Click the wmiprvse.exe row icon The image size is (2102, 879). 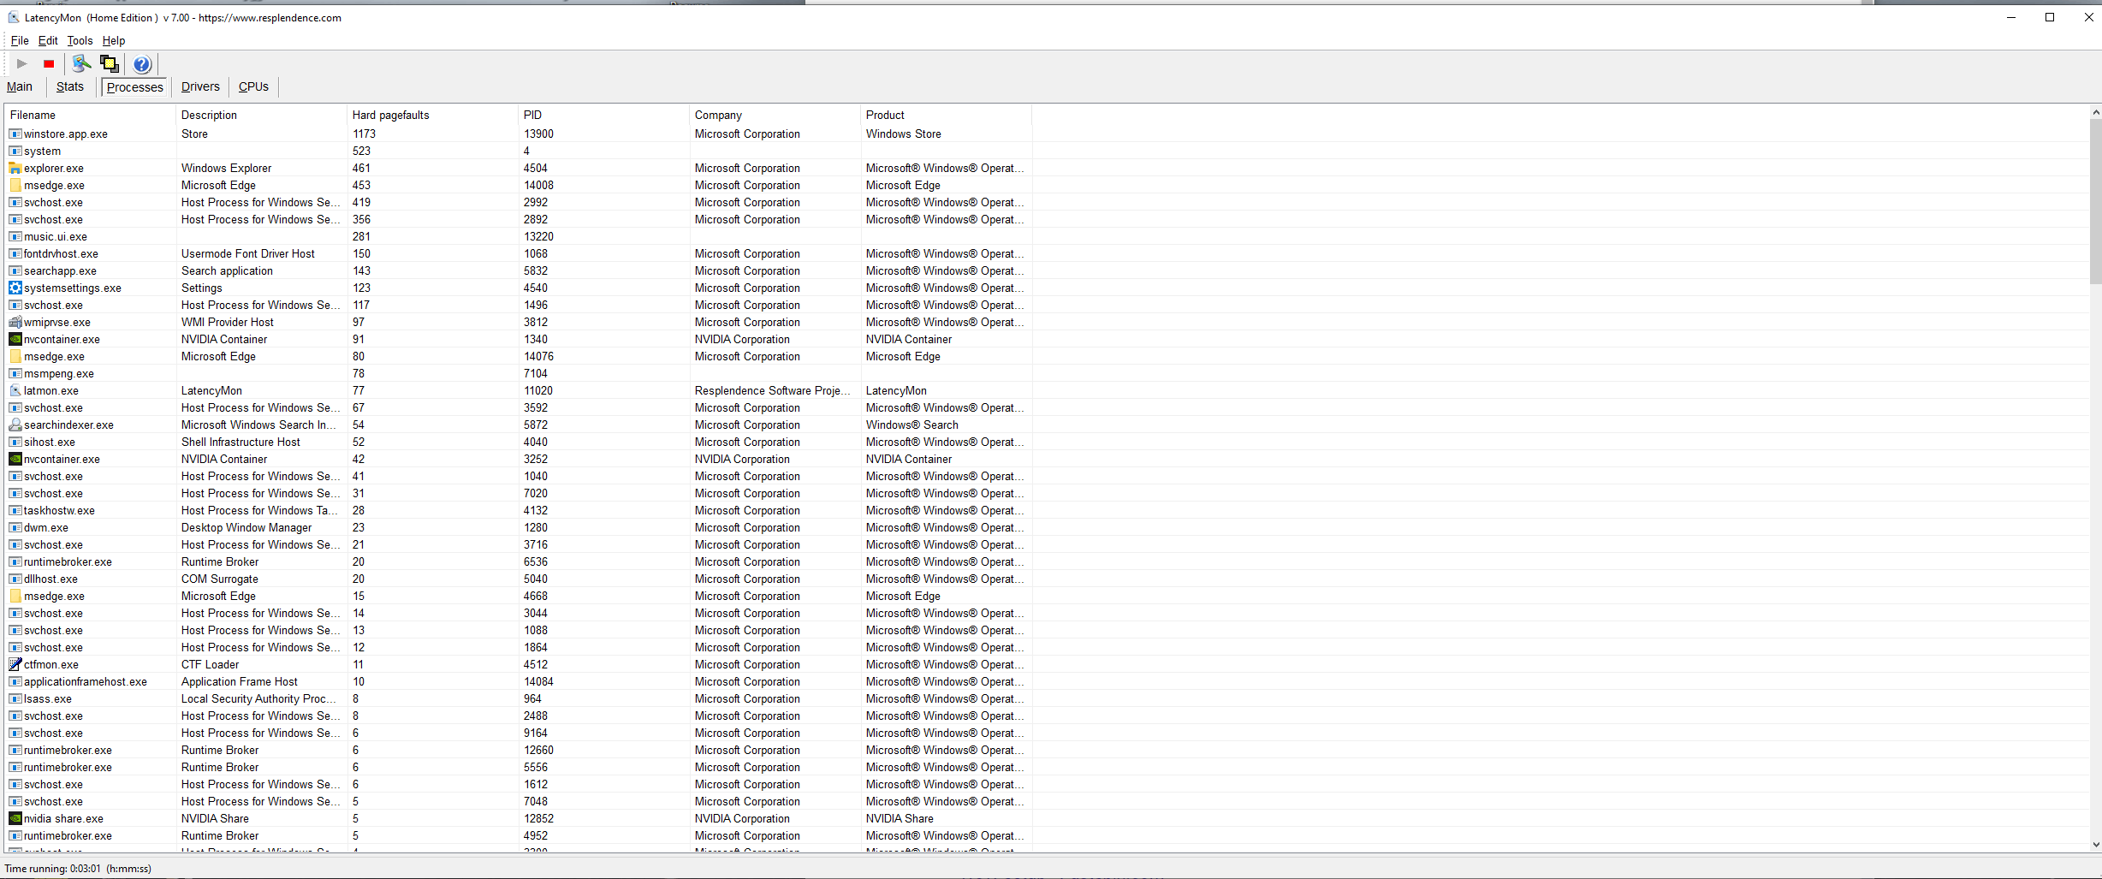[x=15, y=322]
